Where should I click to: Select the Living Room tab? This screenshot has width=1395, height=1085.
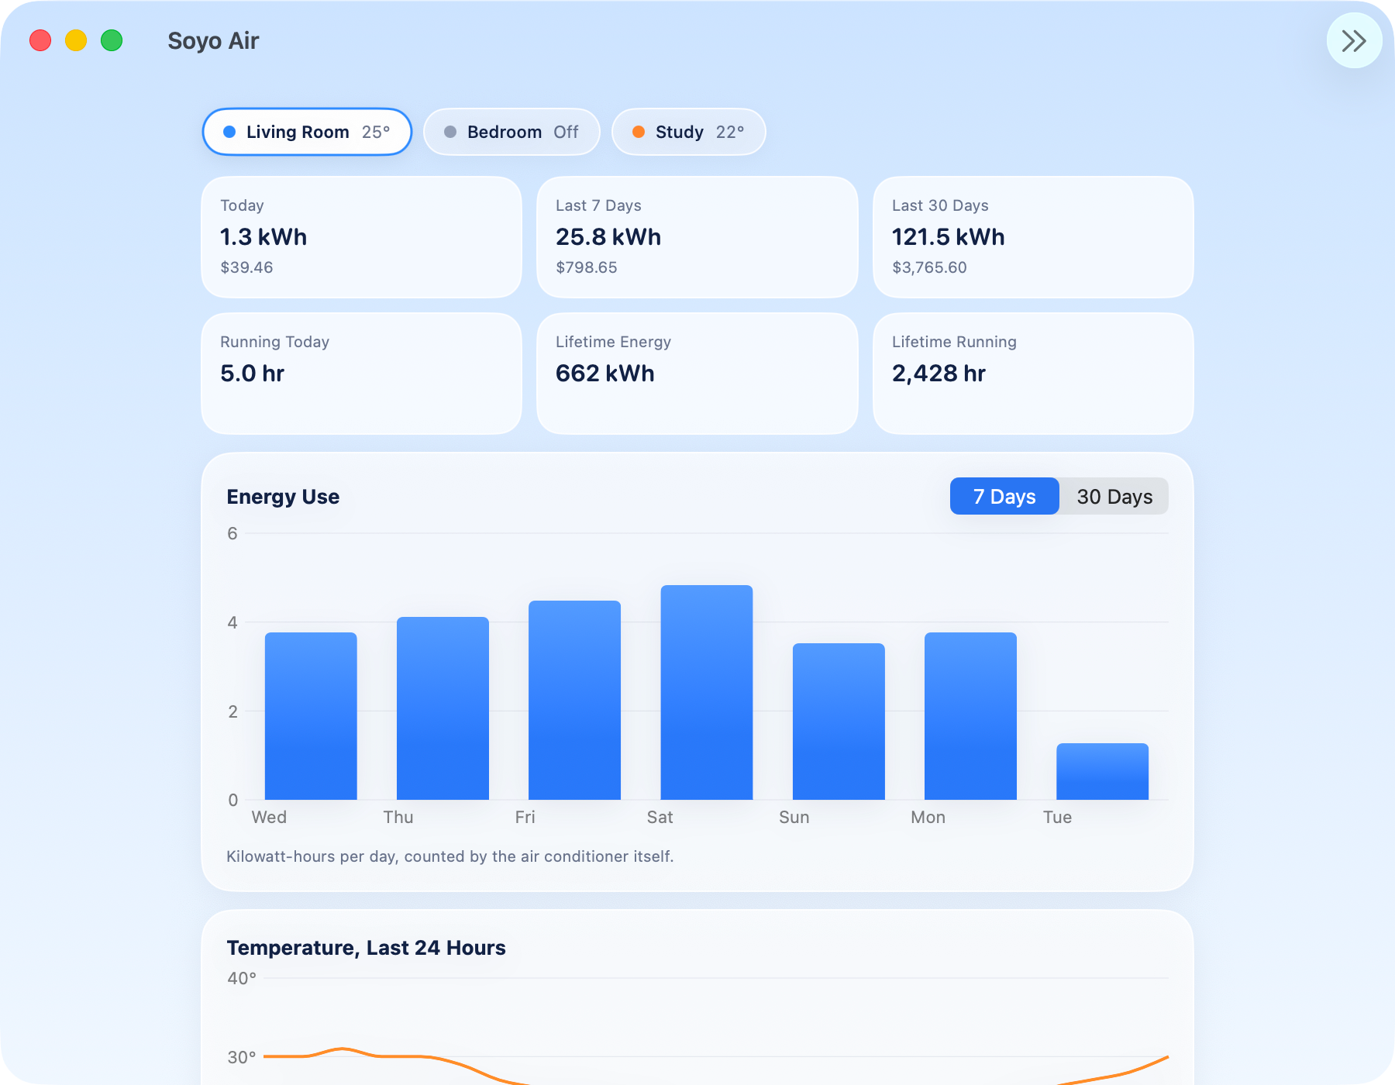(x=307, y=132)
